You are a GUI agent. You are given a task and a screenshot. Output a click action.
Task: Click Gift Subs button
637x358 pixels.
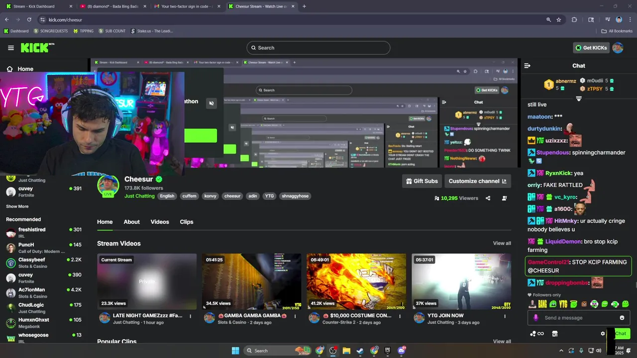pyautogui.click(x=422, y=181)
